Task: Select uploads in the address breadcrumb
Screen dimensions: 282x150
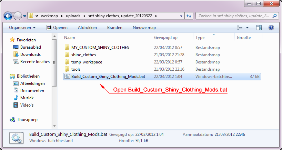Action: point(73,16)
